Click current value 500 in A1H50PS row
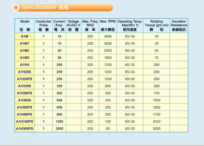Viewport: 204px width, 146px height. (59, 93)
